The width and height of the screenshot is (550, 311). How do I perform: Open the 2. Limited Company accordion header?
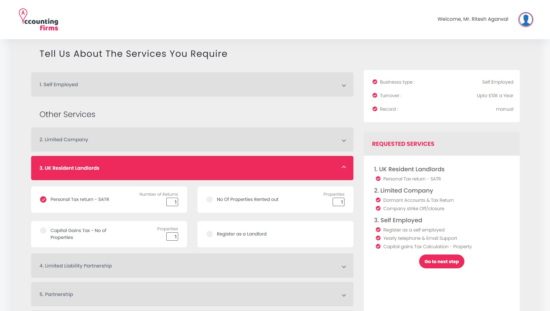[192, 140]
